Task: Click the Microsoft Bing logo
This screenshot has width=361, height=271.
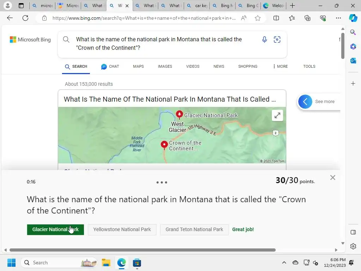Action: pyautogui.click(x=30, y=40)
